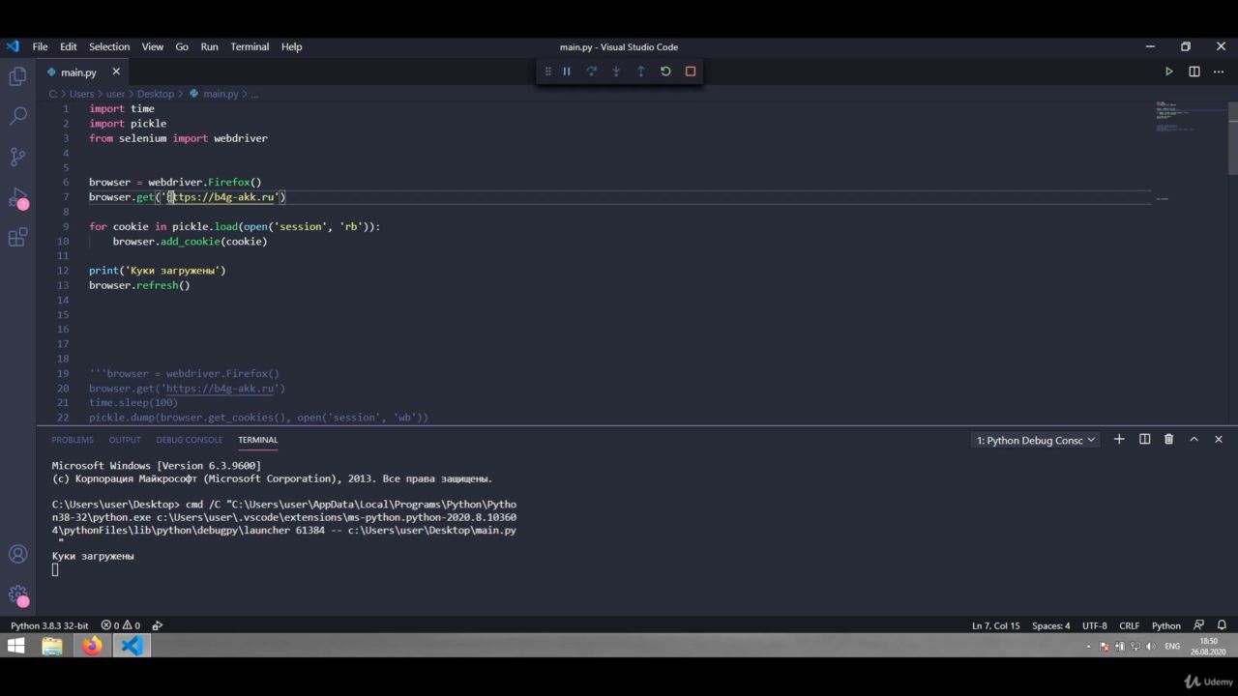Click the Python 3.8.3 32-bit interpreter
This screenshot has height=696, width=1238.
click(49, 625)
